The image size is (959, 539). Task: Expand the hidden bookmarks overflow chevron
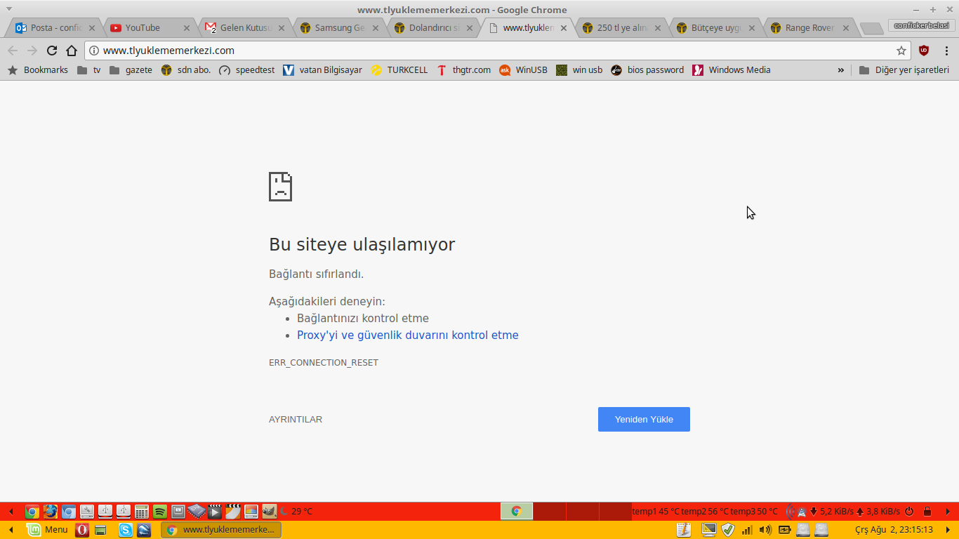tap(840, 70)
